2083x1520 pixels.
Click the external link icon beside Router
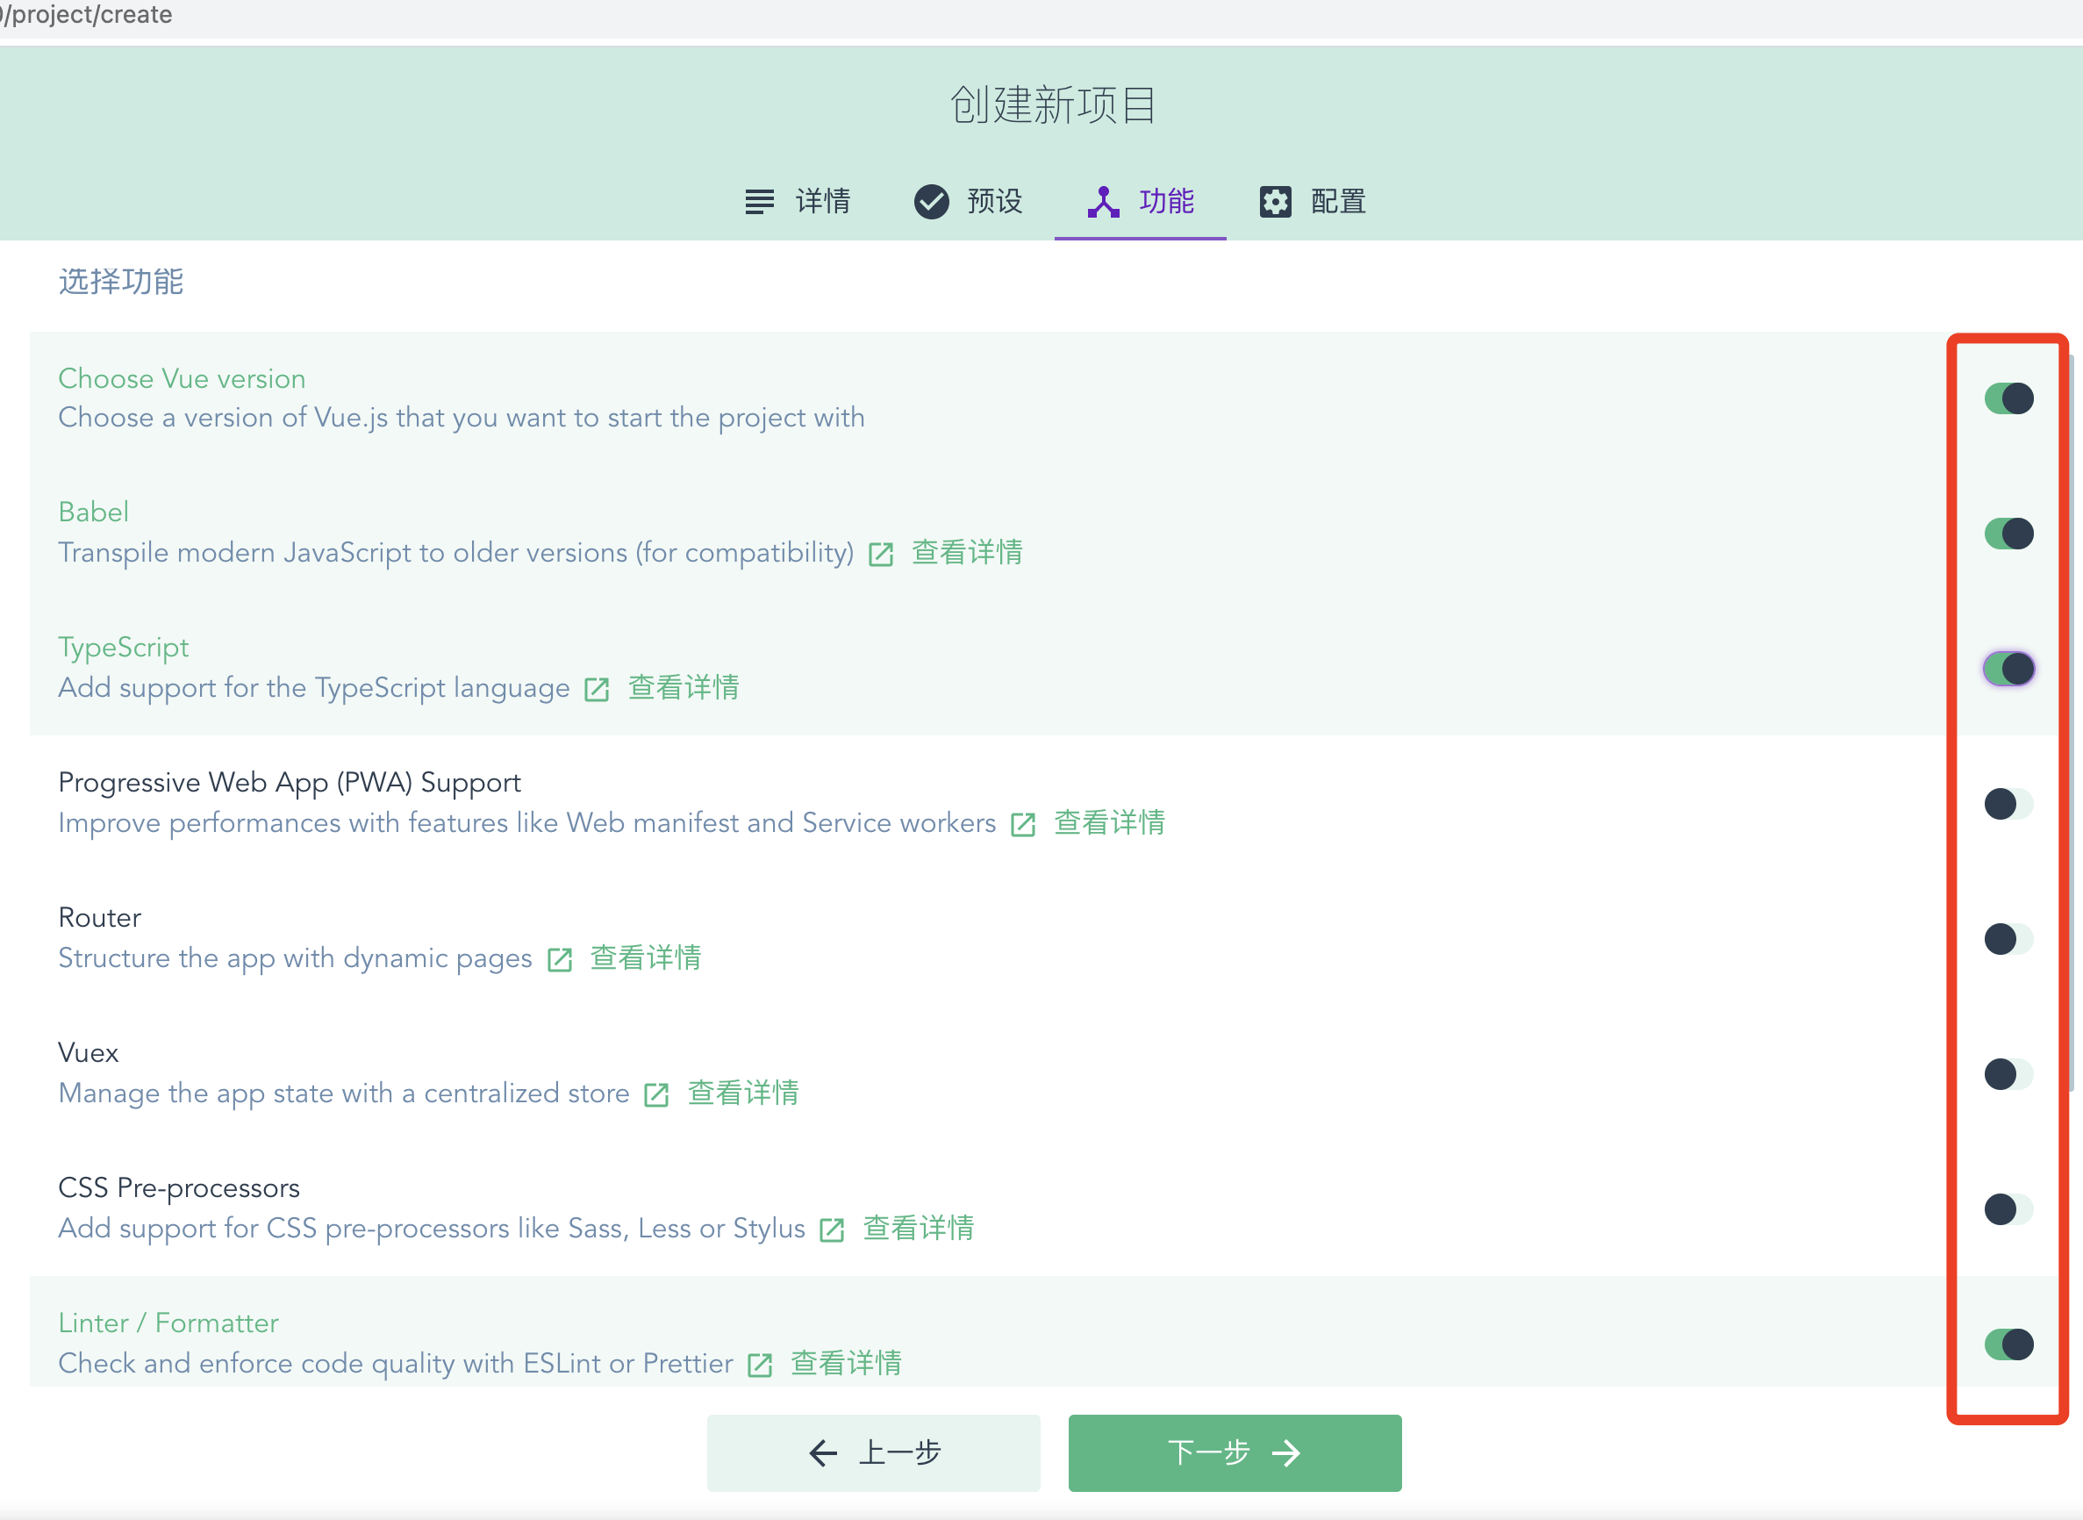tap(560, 960)
